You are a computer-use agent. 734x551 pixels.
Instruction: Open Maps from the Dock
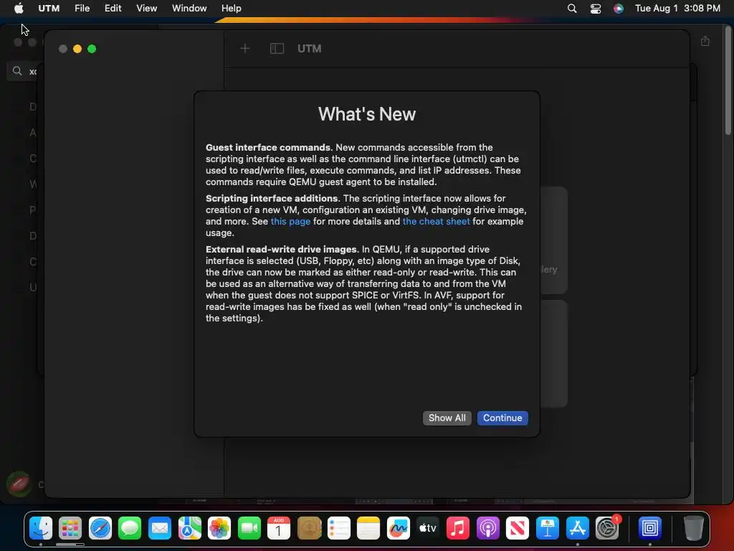[189, 528]
